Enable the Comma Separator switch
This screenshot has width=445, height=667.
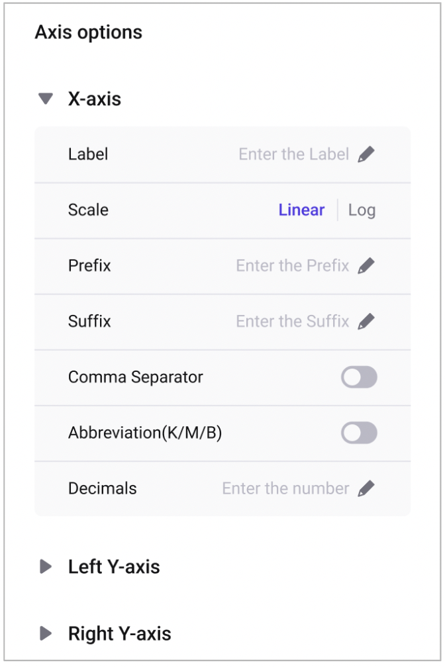359,377
